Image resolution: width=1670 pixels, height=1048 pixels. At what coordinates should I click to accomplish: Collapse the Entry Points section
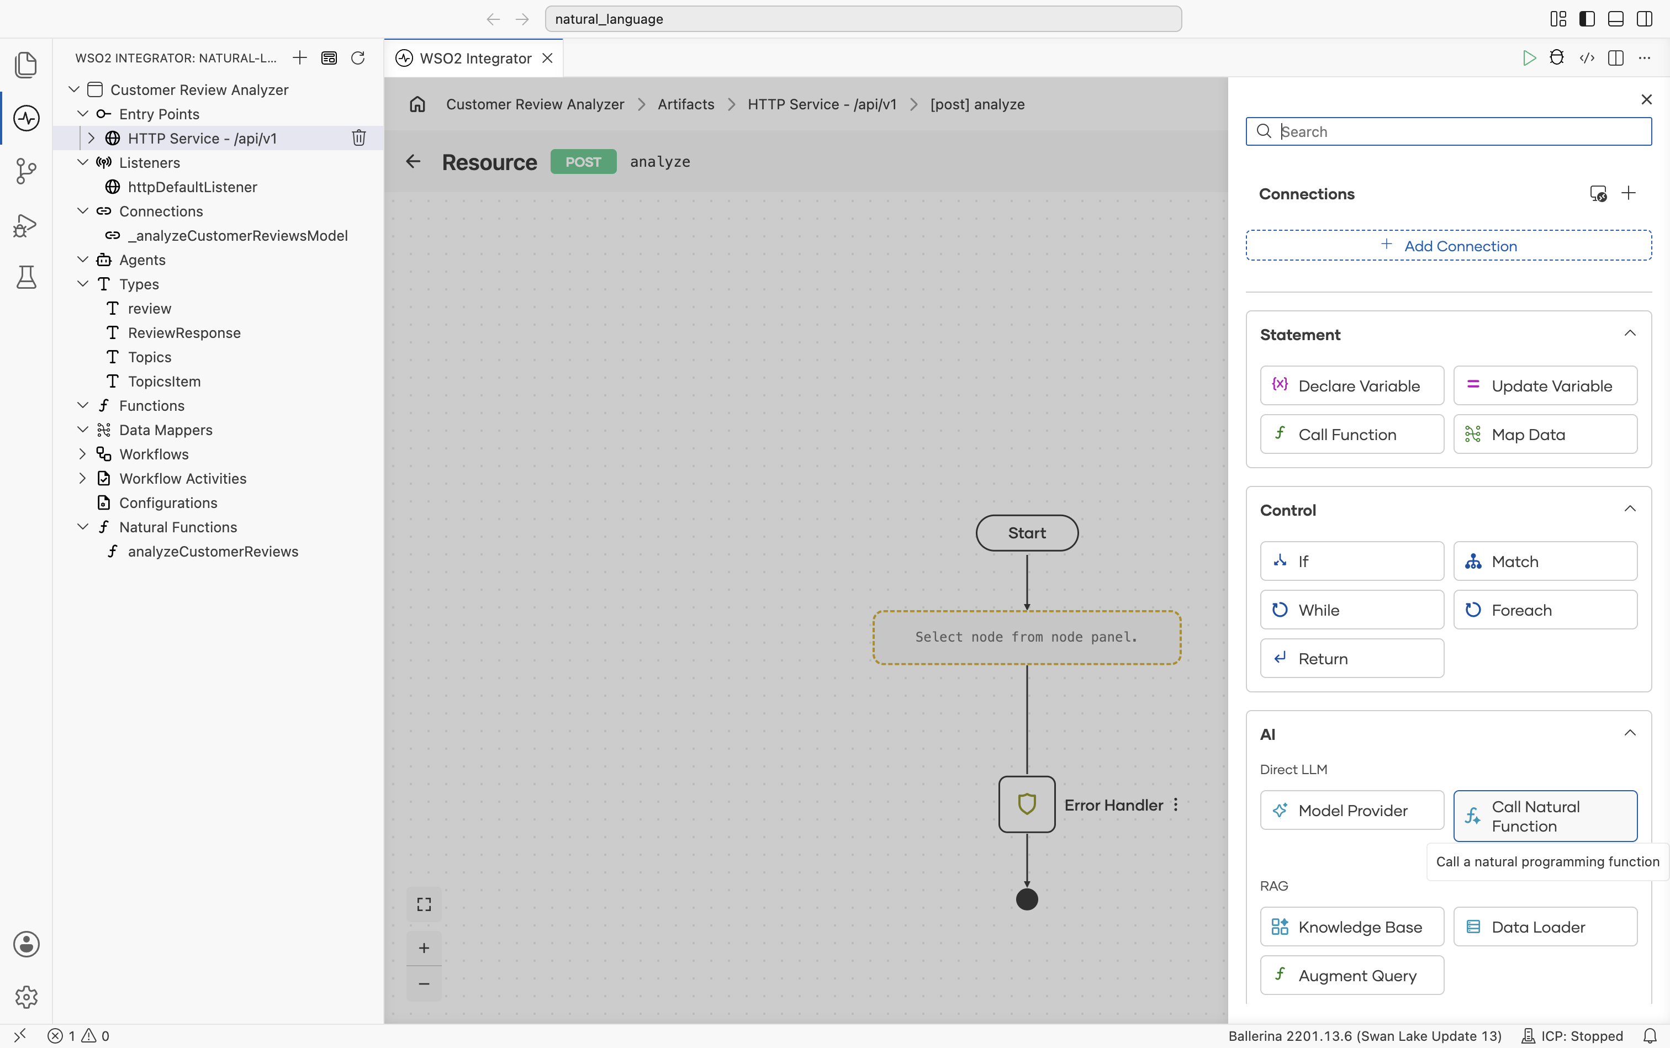[x=83, y=114]
